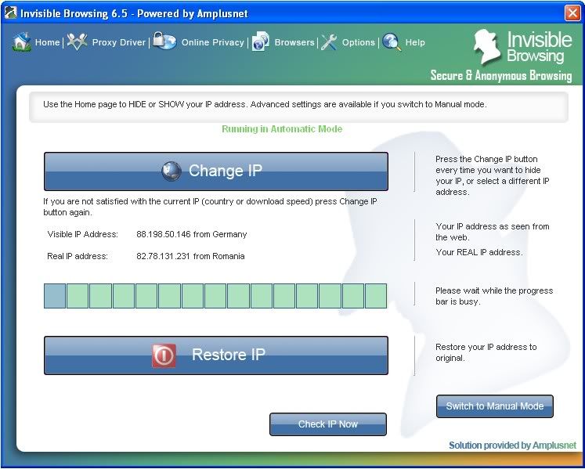Click the Home house icon

tap(21, 42)
